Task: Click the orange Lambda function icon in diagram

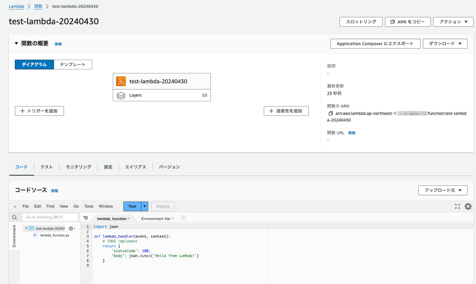Action: [x=121, y=81]
